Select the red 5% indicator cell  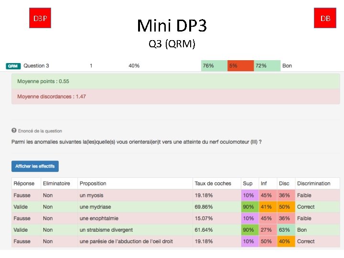point(240,65)
